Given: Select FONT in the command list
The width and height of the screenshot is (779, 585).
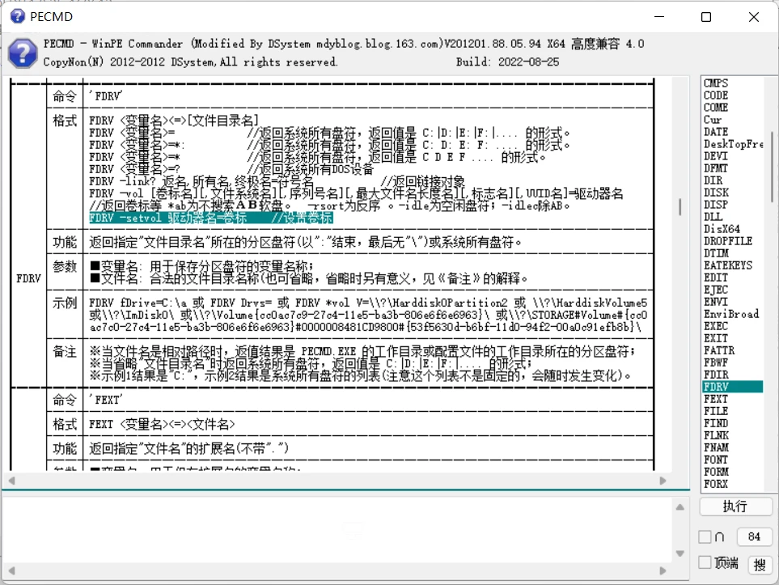Looking at the screenshot, I should [716, 460].
